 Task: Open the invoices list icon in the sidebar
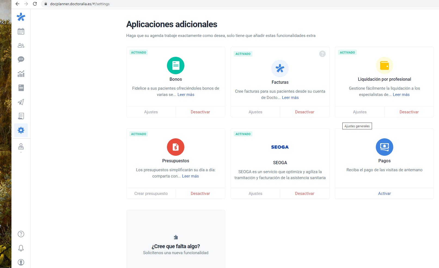coord(21,88)
